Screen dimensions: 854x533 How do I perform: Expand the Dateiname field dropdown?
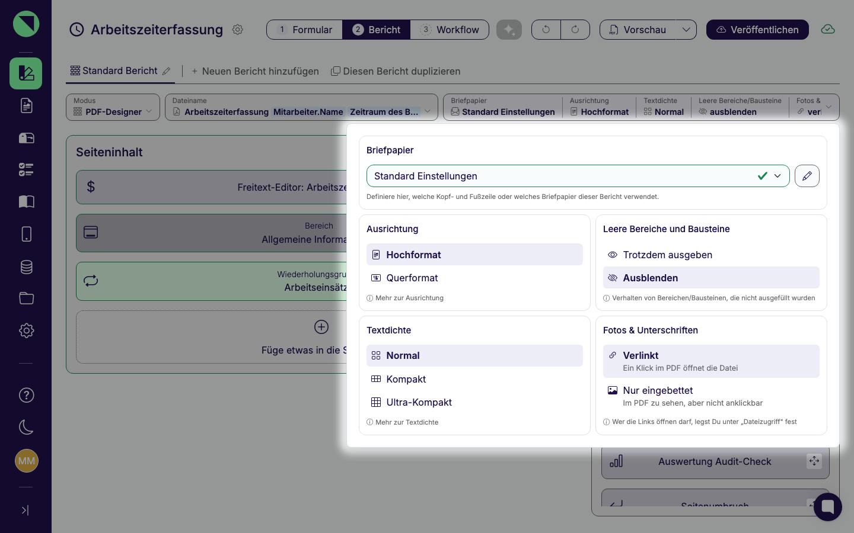tap(428, 111)
